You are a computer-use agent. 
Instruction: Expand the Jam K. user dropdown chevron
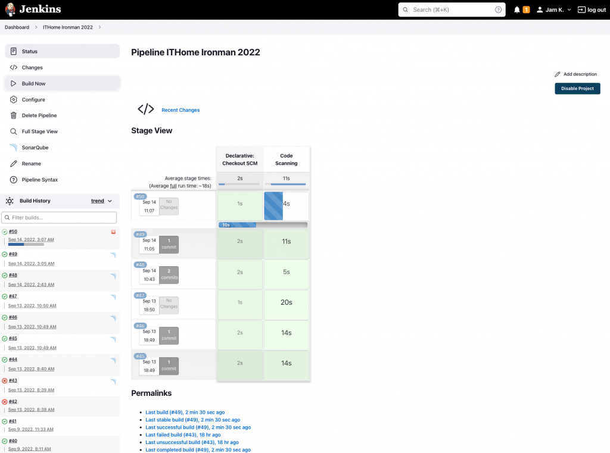tap(569, 10)
